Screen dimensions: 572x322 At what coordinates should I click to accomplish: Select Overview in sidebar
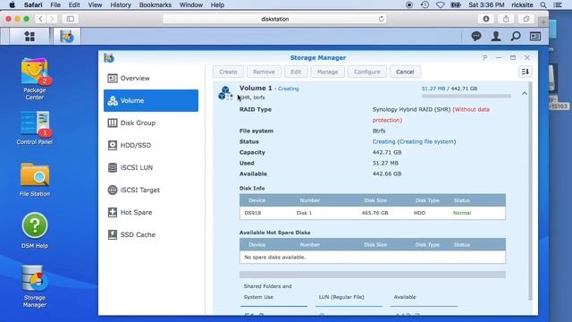click(151, 78)
